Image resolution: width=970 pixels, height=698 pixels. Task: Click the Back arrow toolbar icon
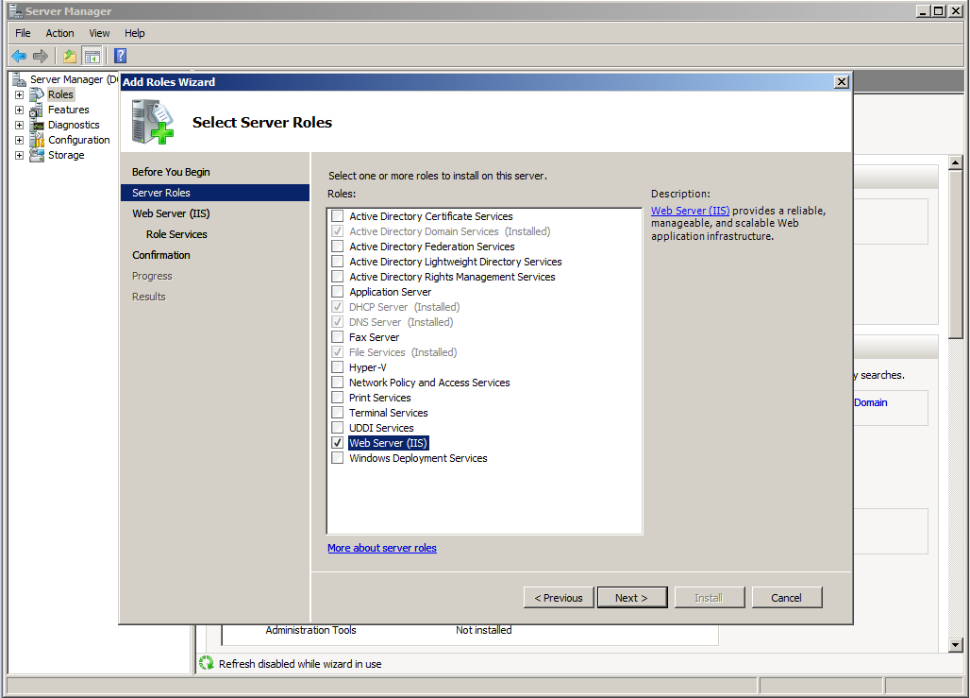pos(19,57)
